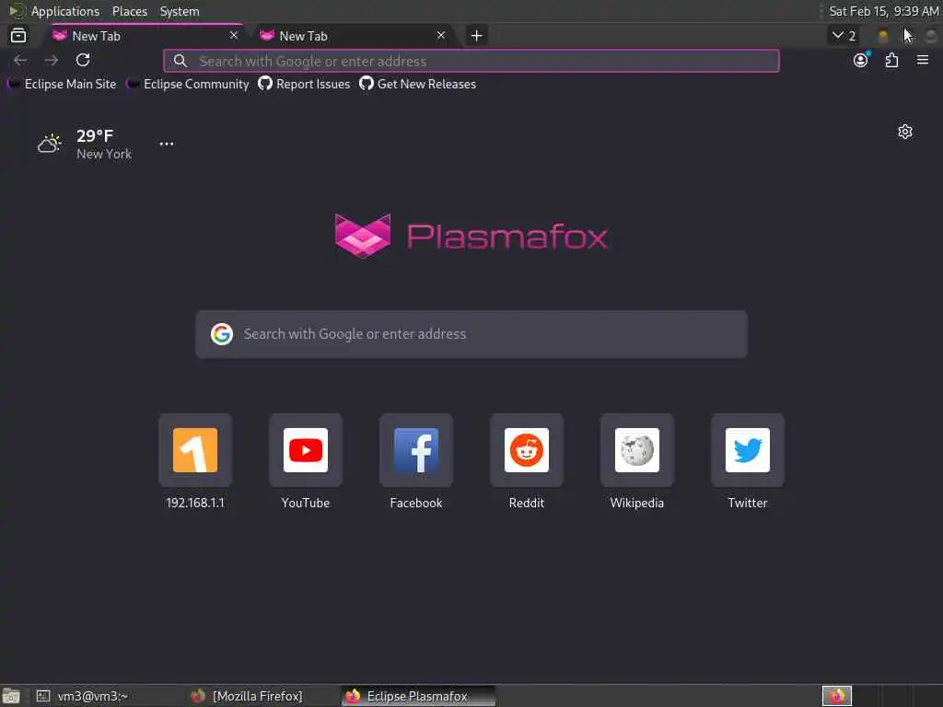Open the Applications menu

click(65, 11)
